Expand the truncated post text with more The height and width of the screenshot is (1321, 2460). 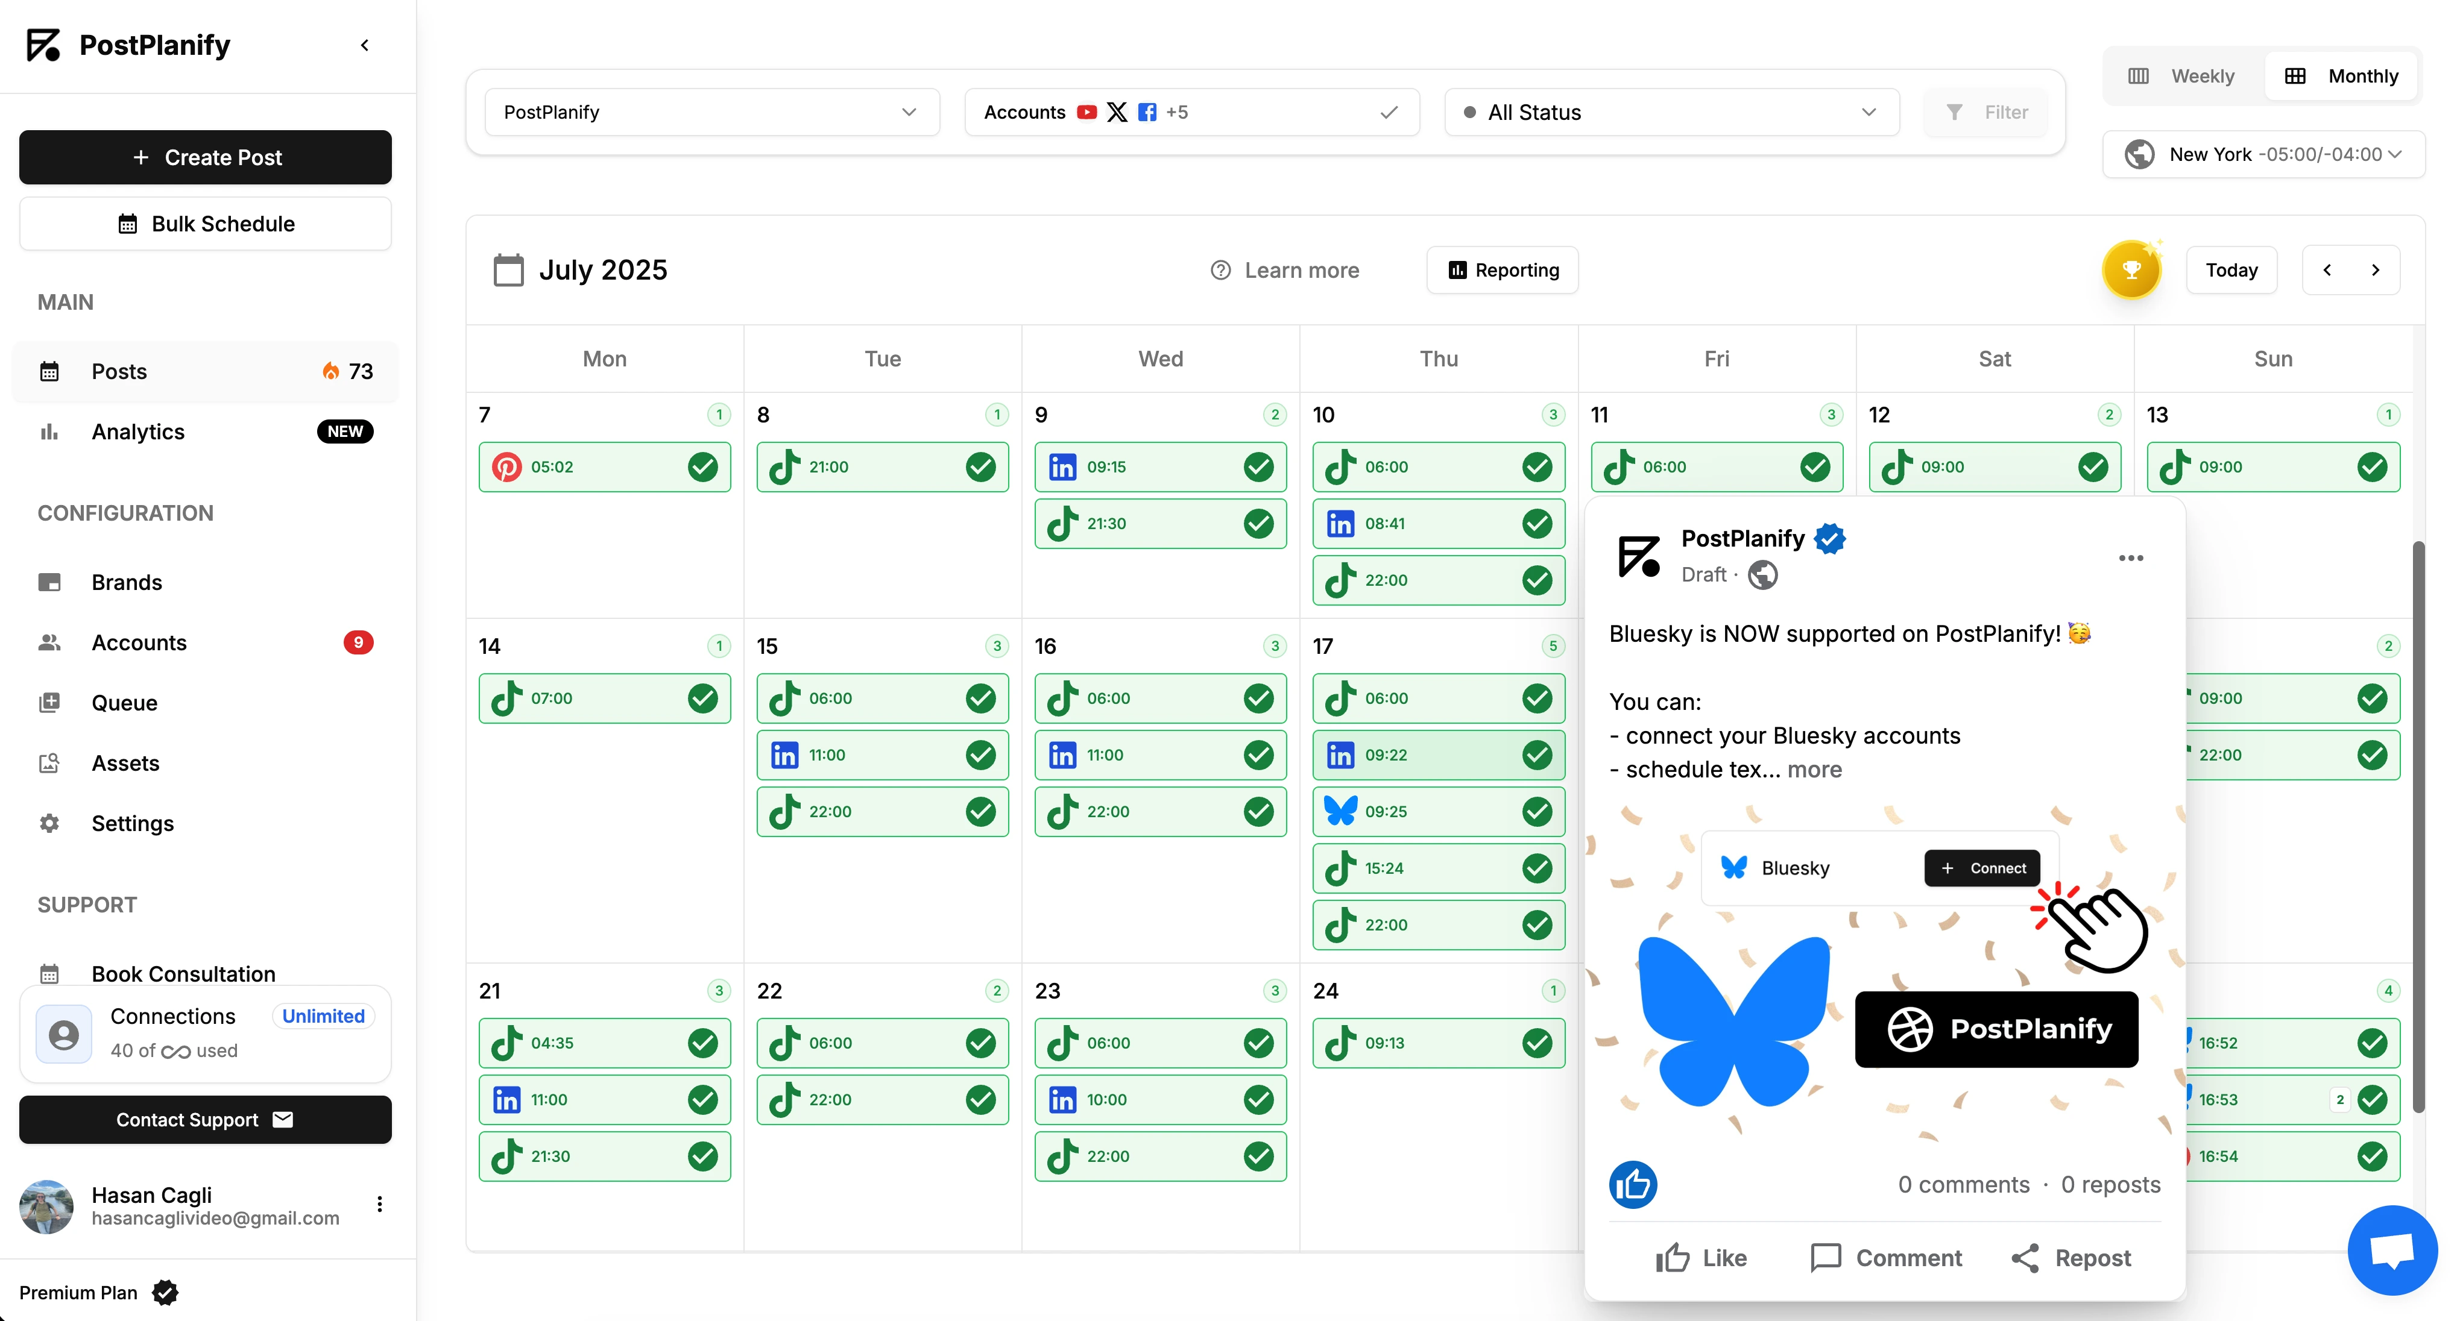(x=1814, y=770)
